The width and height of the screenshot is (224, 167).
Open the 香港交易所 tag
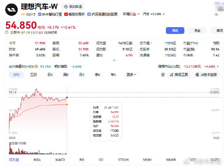pyautogui.click(x=74, y=14)
